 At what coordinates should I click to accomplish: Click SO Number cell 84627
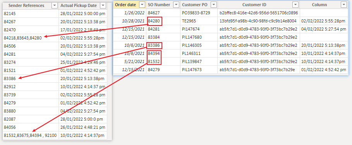[x=163, y=13]
